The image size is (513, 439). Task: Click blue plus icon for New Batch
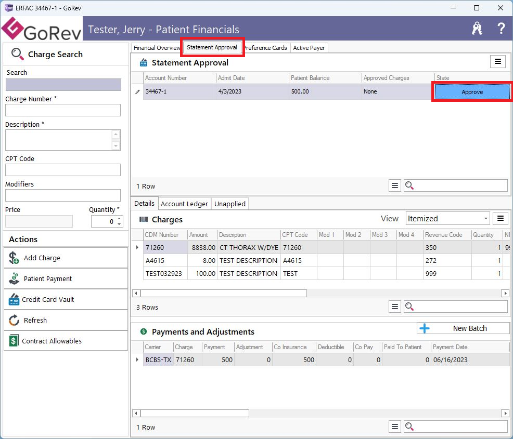coord(425,328)
